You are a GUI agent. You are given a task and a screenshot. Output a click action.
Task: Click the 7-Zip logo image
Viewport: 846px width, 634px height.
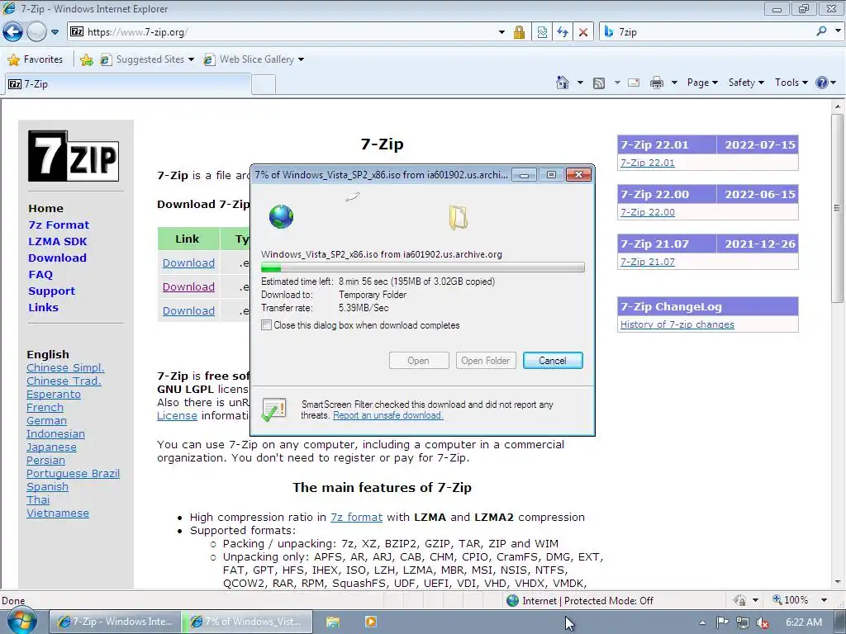click(x=74, y=156)
